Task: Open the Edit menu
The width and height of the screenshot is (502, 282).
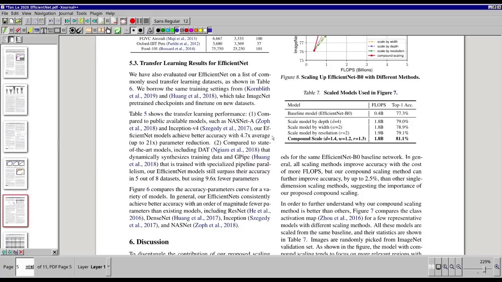Action: [15, 13]
